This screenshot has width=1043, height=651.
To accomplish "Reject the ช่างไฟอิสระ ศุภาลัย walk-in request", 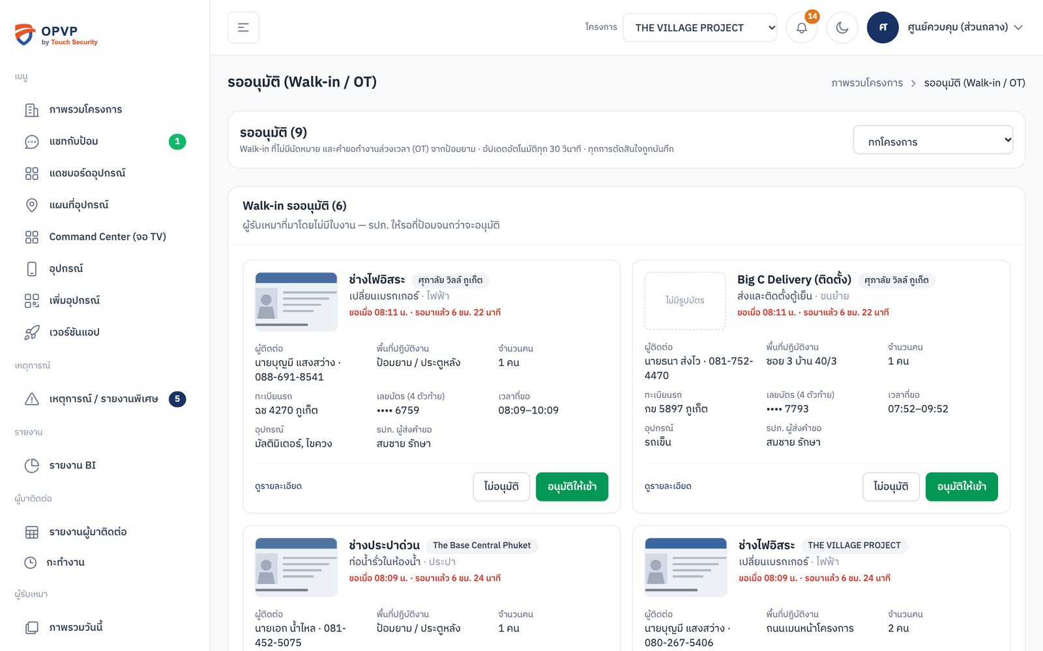I will tap(501, 487).
